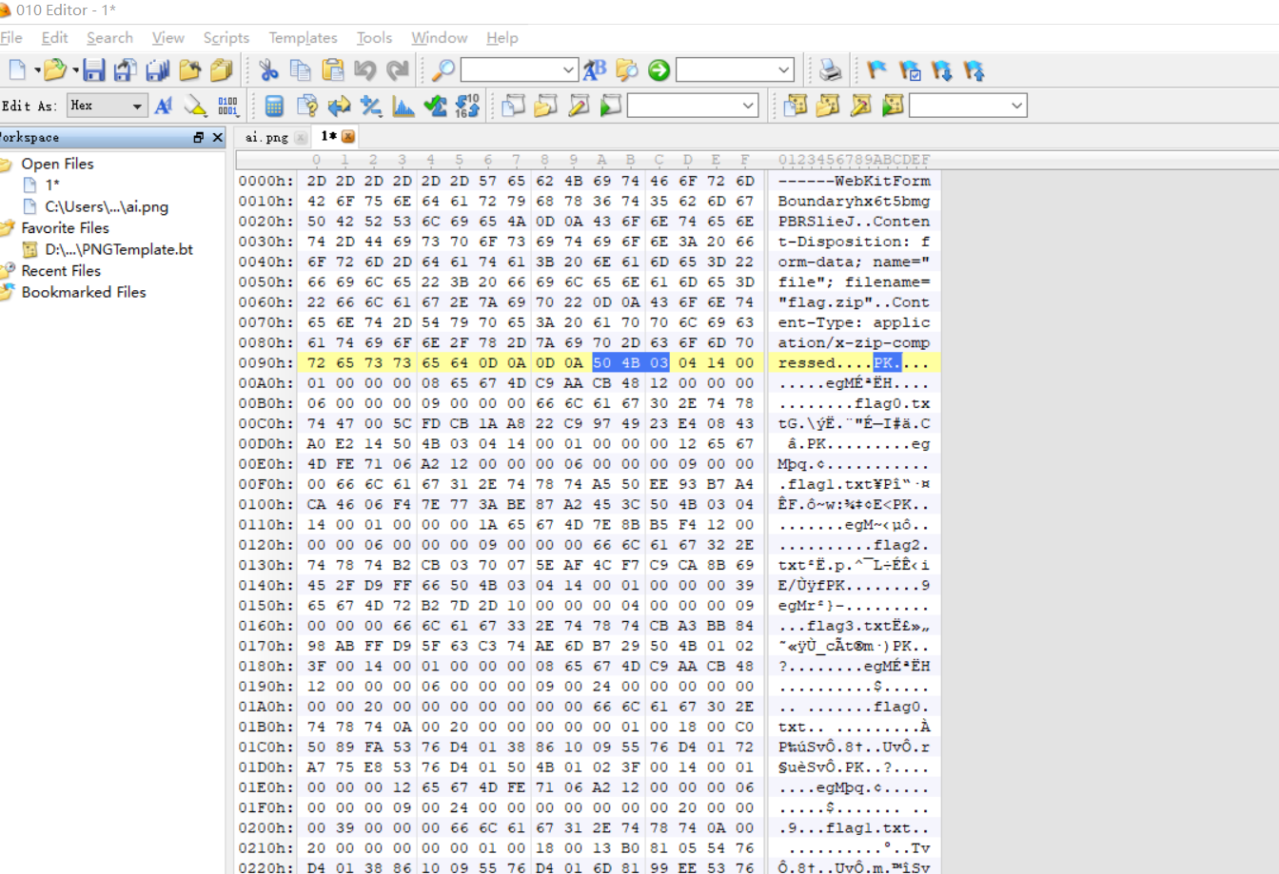The image size is (1279, 874).
Task: Float the Workspace panel
Action: pos(198,137)
